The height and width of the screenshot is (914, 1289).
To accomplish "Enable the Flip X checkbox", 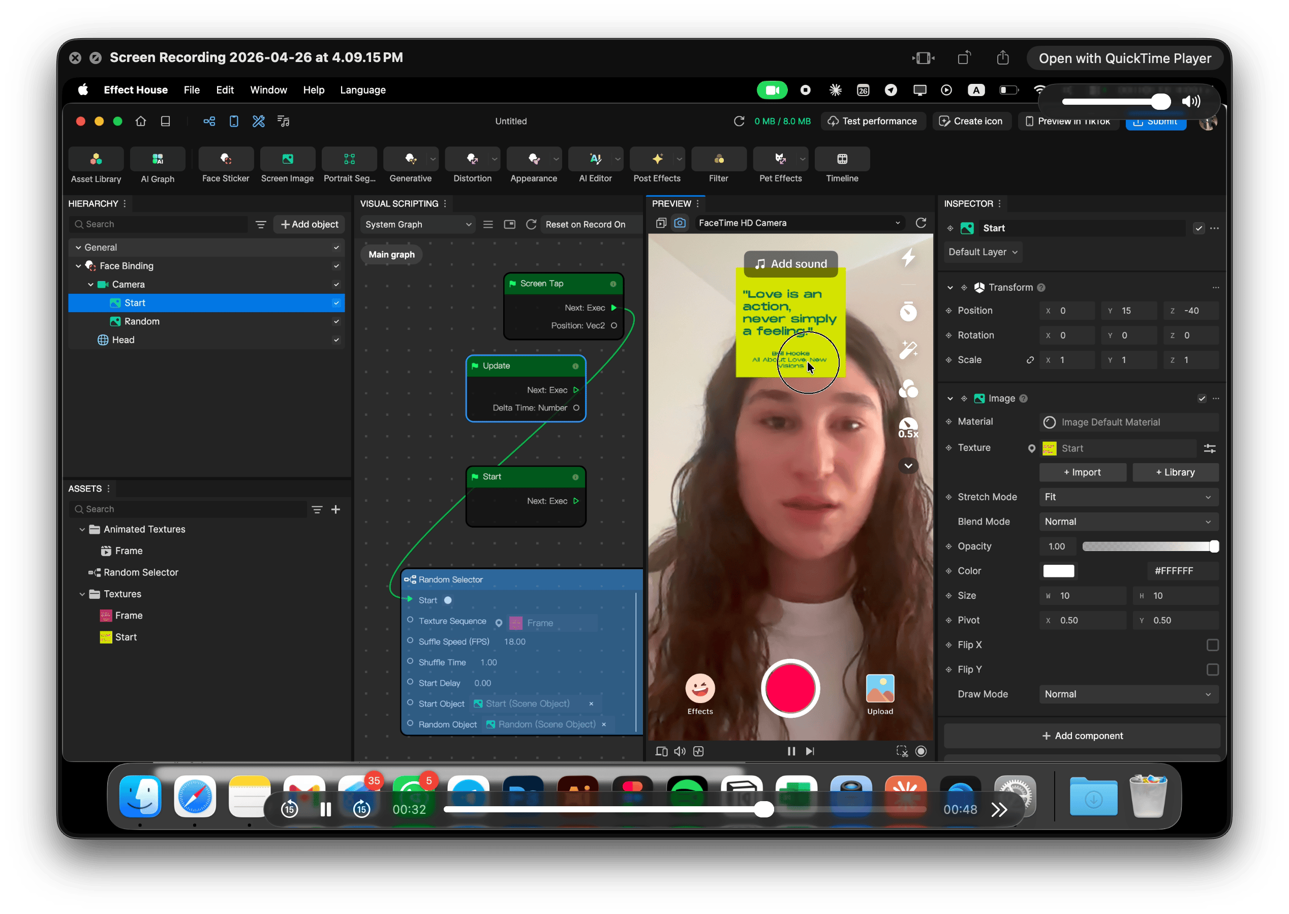I will [x=1212, y=645].
